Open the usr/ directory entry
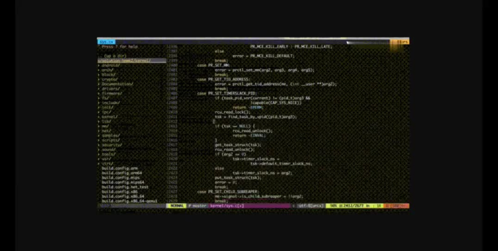 (x=106, y=159)
